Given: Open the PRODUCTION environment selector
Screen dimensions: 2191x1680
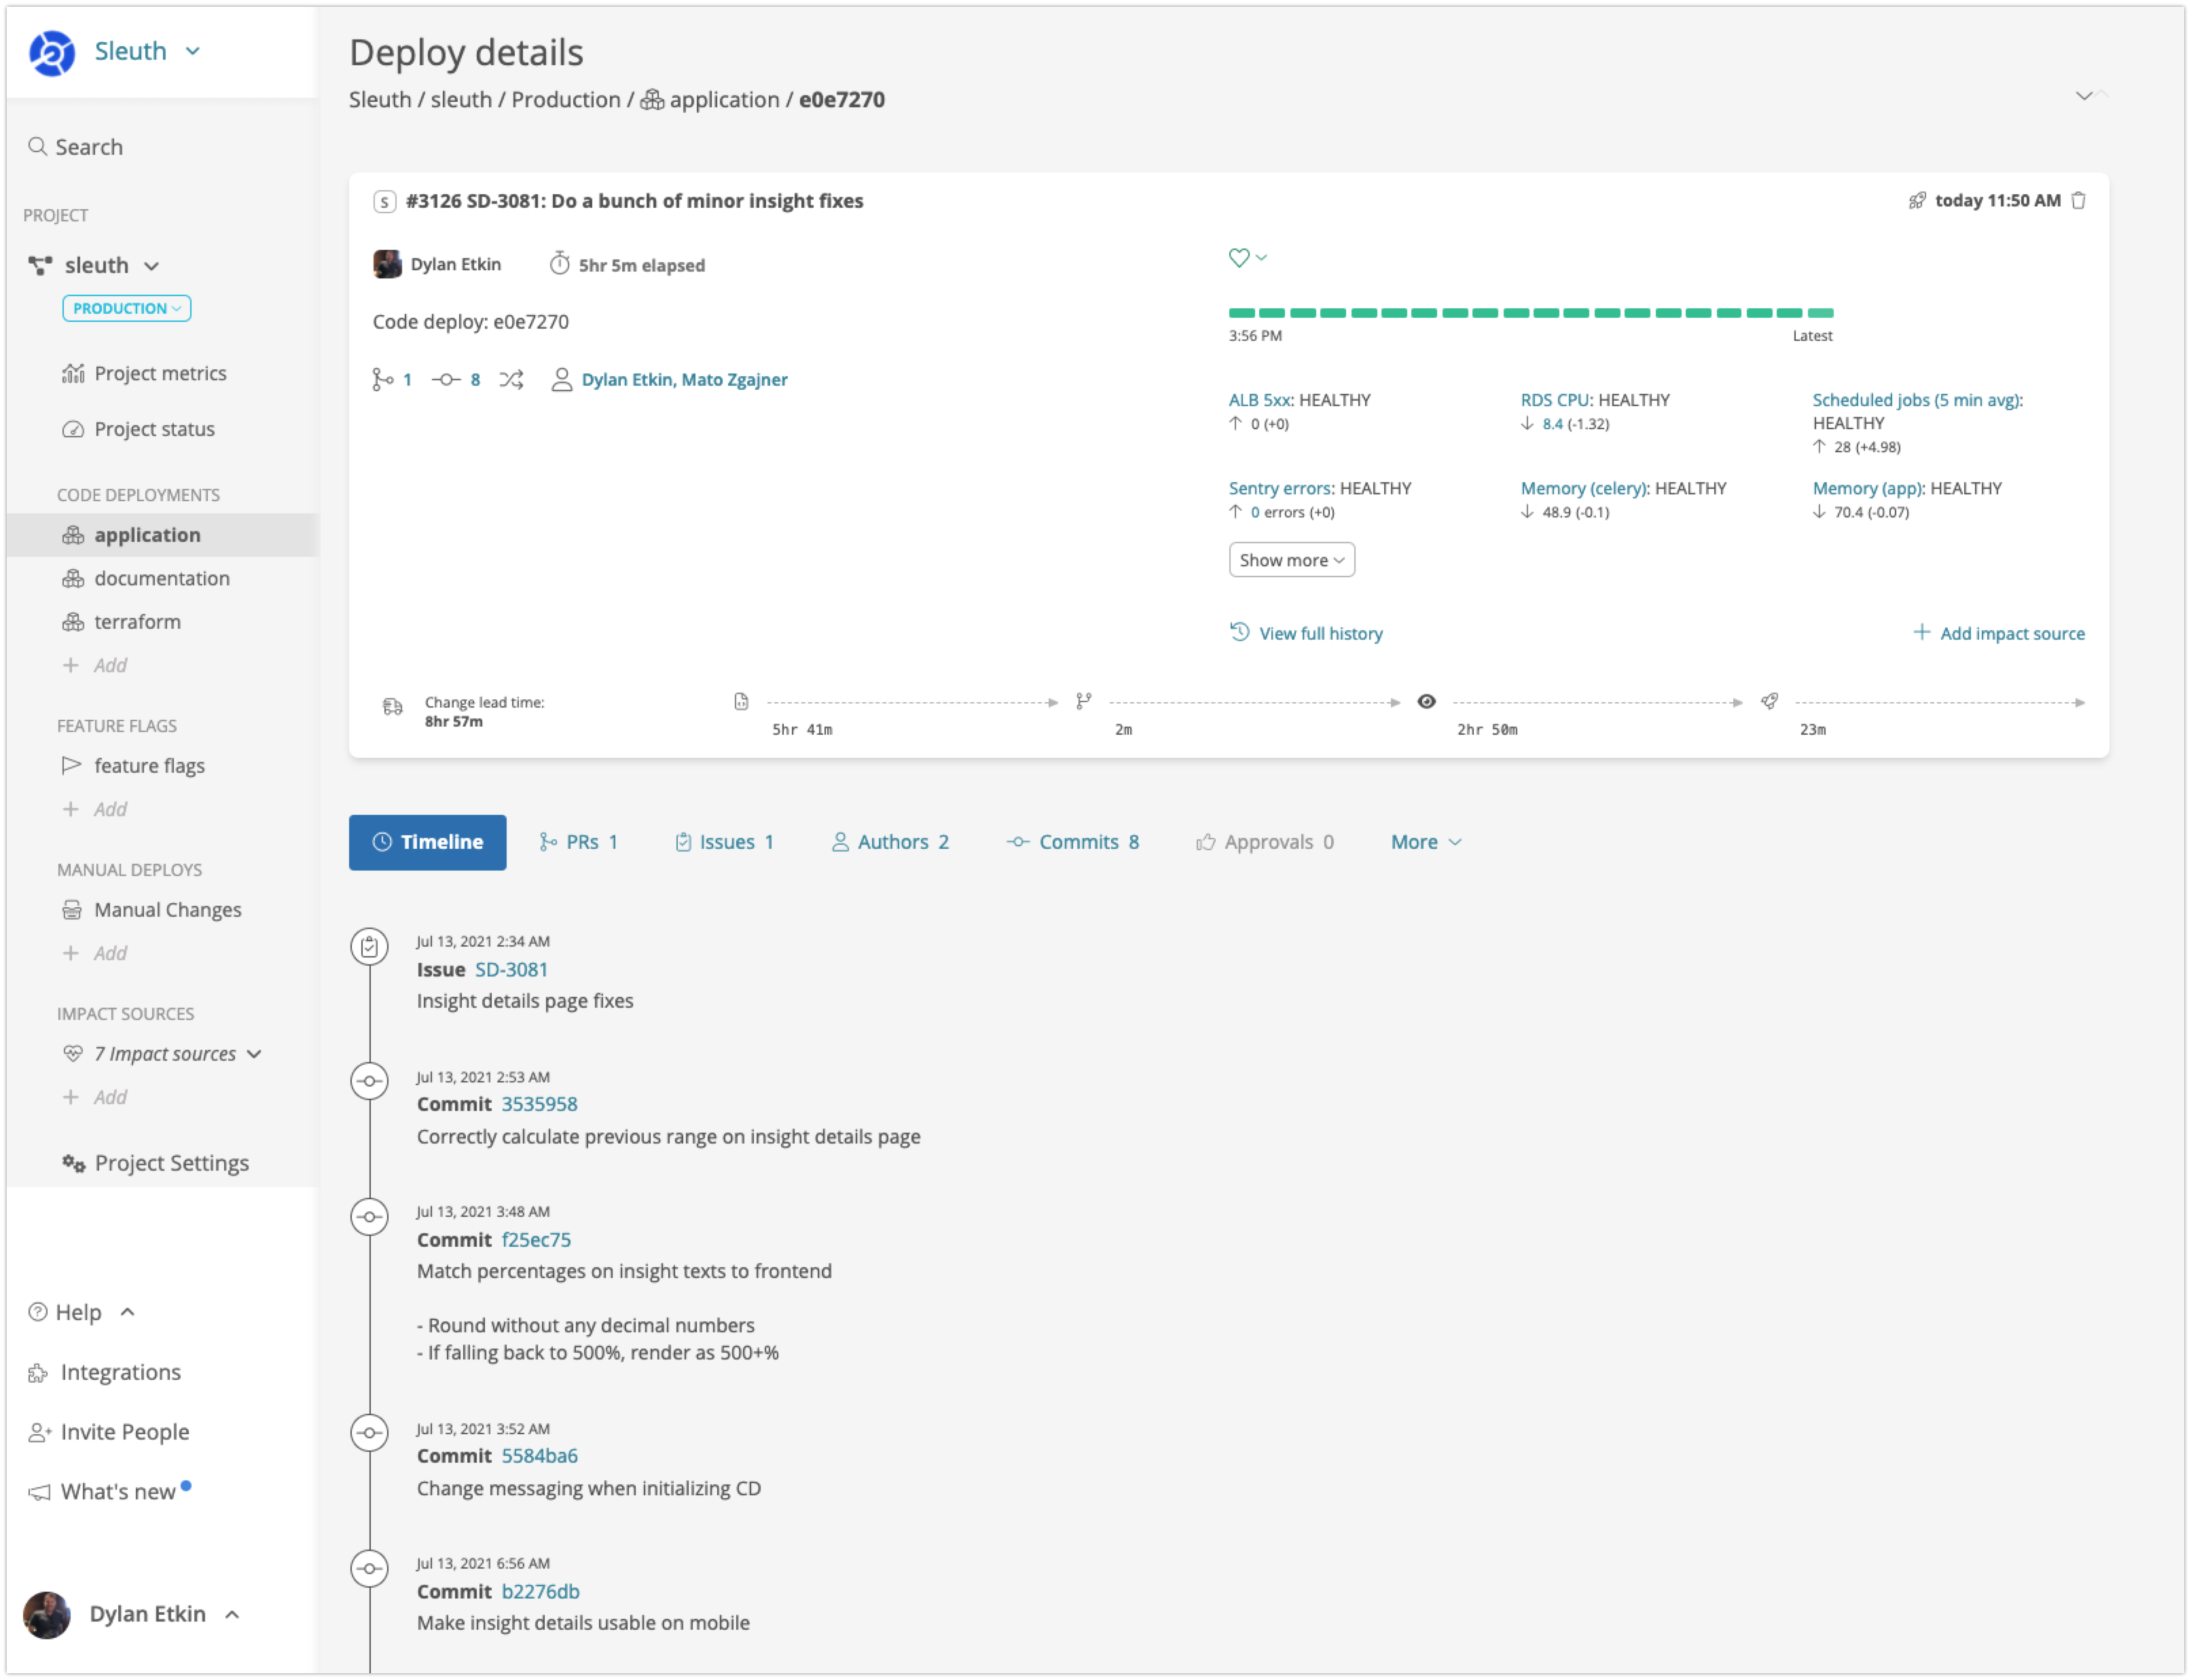Looking at the screenshot, I should click(126, 308).
